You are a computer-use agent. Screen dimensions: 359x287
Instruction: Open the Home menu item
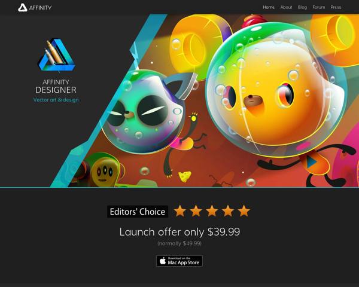269,7
